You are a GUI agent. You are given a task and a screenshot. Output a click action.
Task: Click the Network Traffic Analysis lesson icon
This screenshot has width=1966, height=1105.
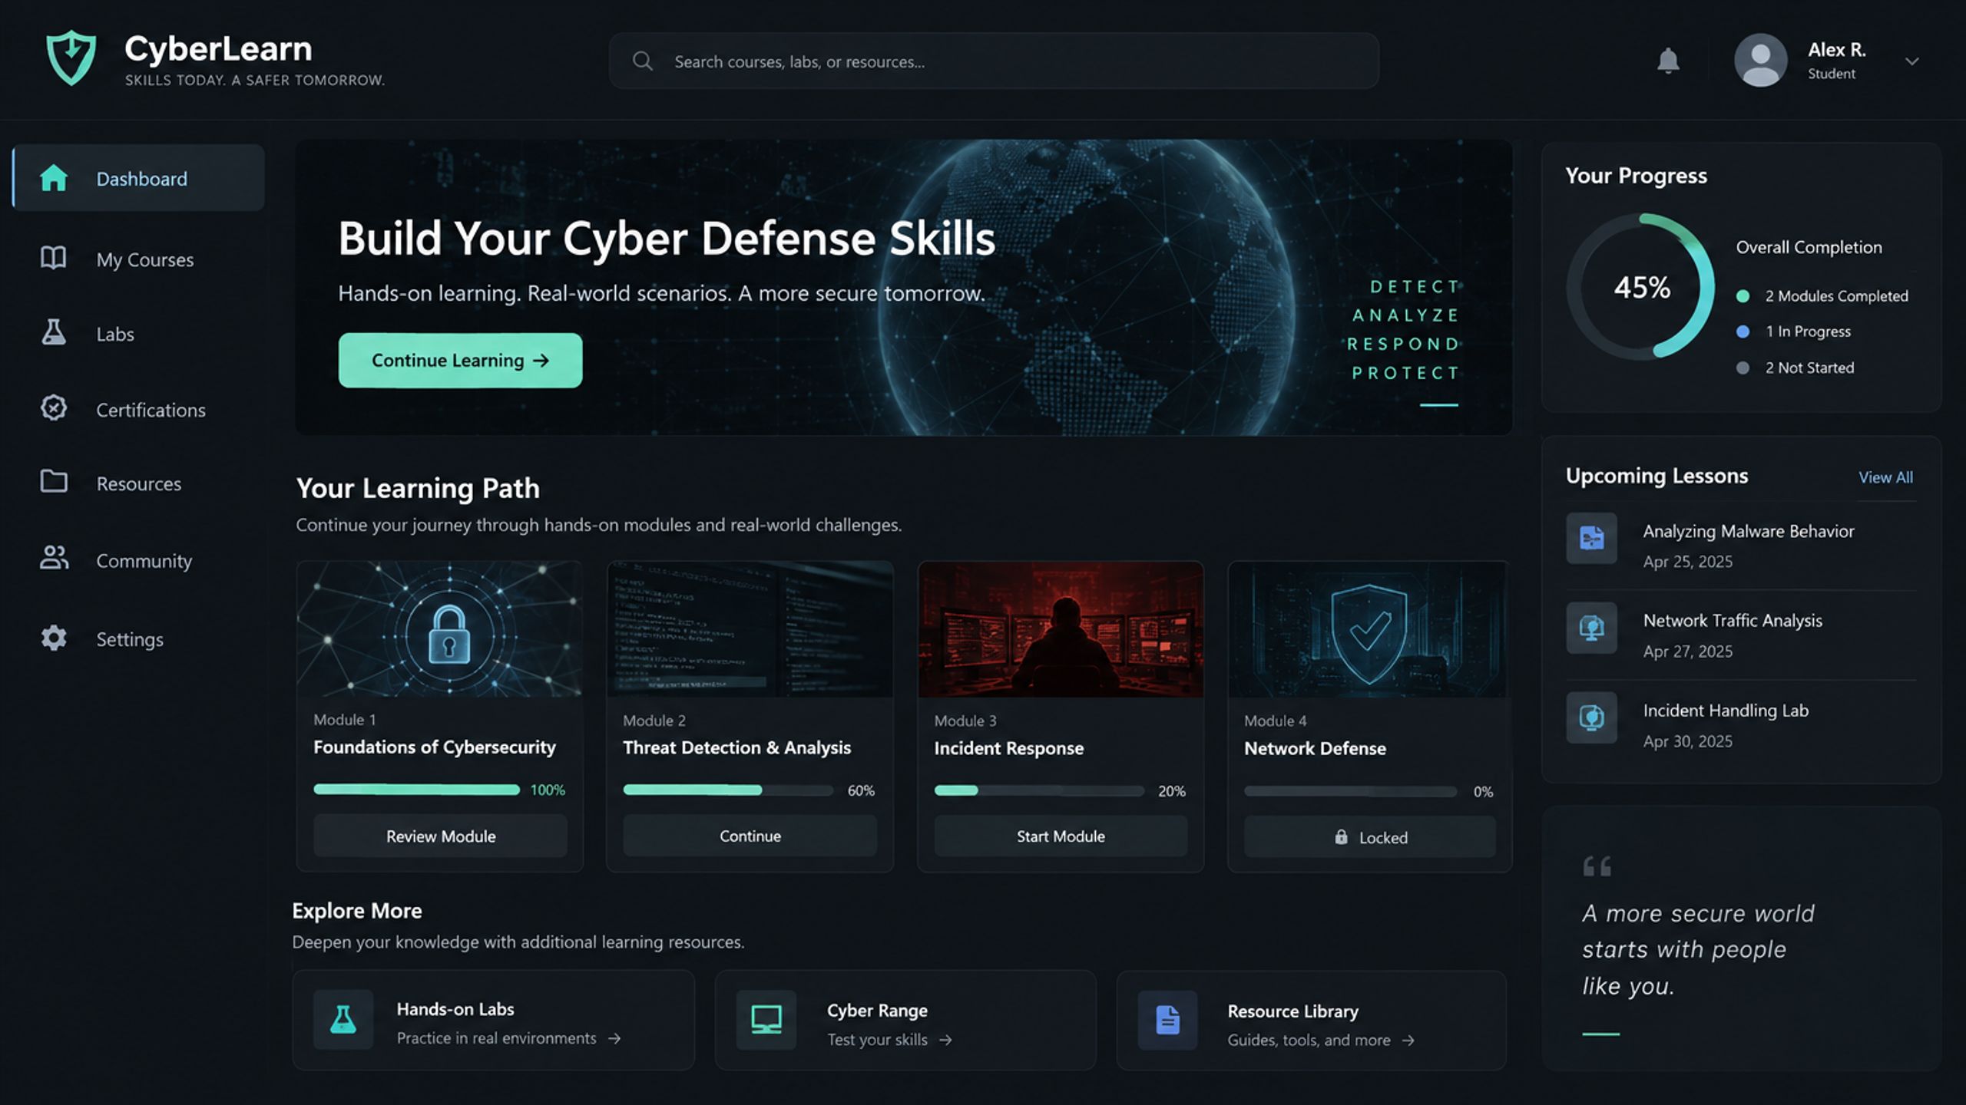[x=1591, y=628]
